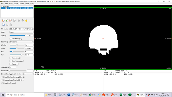The width and height of the screenshot is (172, 97).
Task: Click the New Volume head icon with green diamond
Action: pos(7,20)
